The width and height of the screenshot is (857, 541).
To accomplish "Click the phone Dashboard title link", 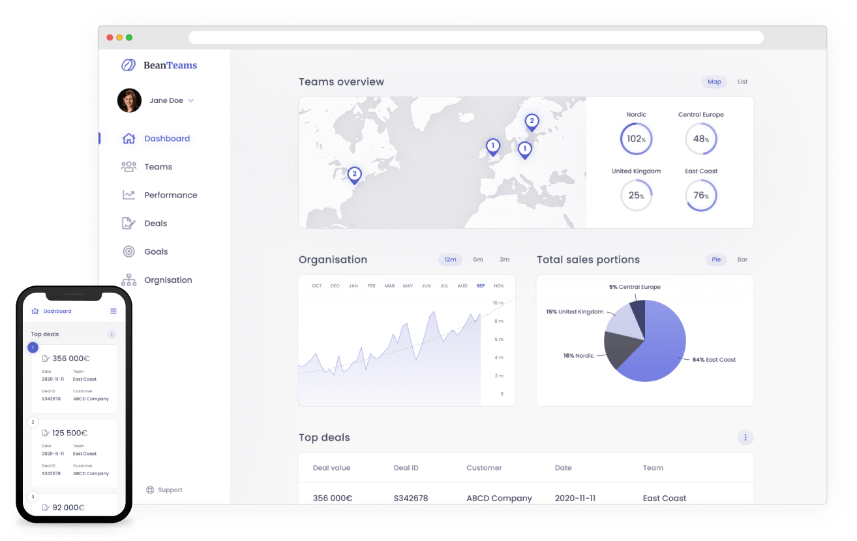I will click(57, 311).
